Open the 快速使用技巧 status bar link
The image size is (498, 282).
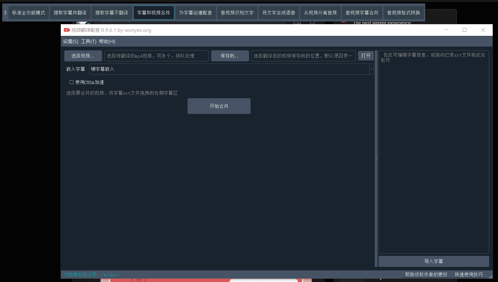(x=468, y=274)
